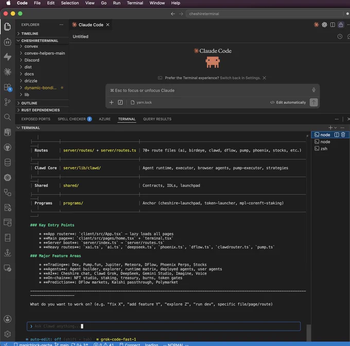
Task: Click the orange Claude spark icon in editor toolbar
Action: [x=316, y=25]
